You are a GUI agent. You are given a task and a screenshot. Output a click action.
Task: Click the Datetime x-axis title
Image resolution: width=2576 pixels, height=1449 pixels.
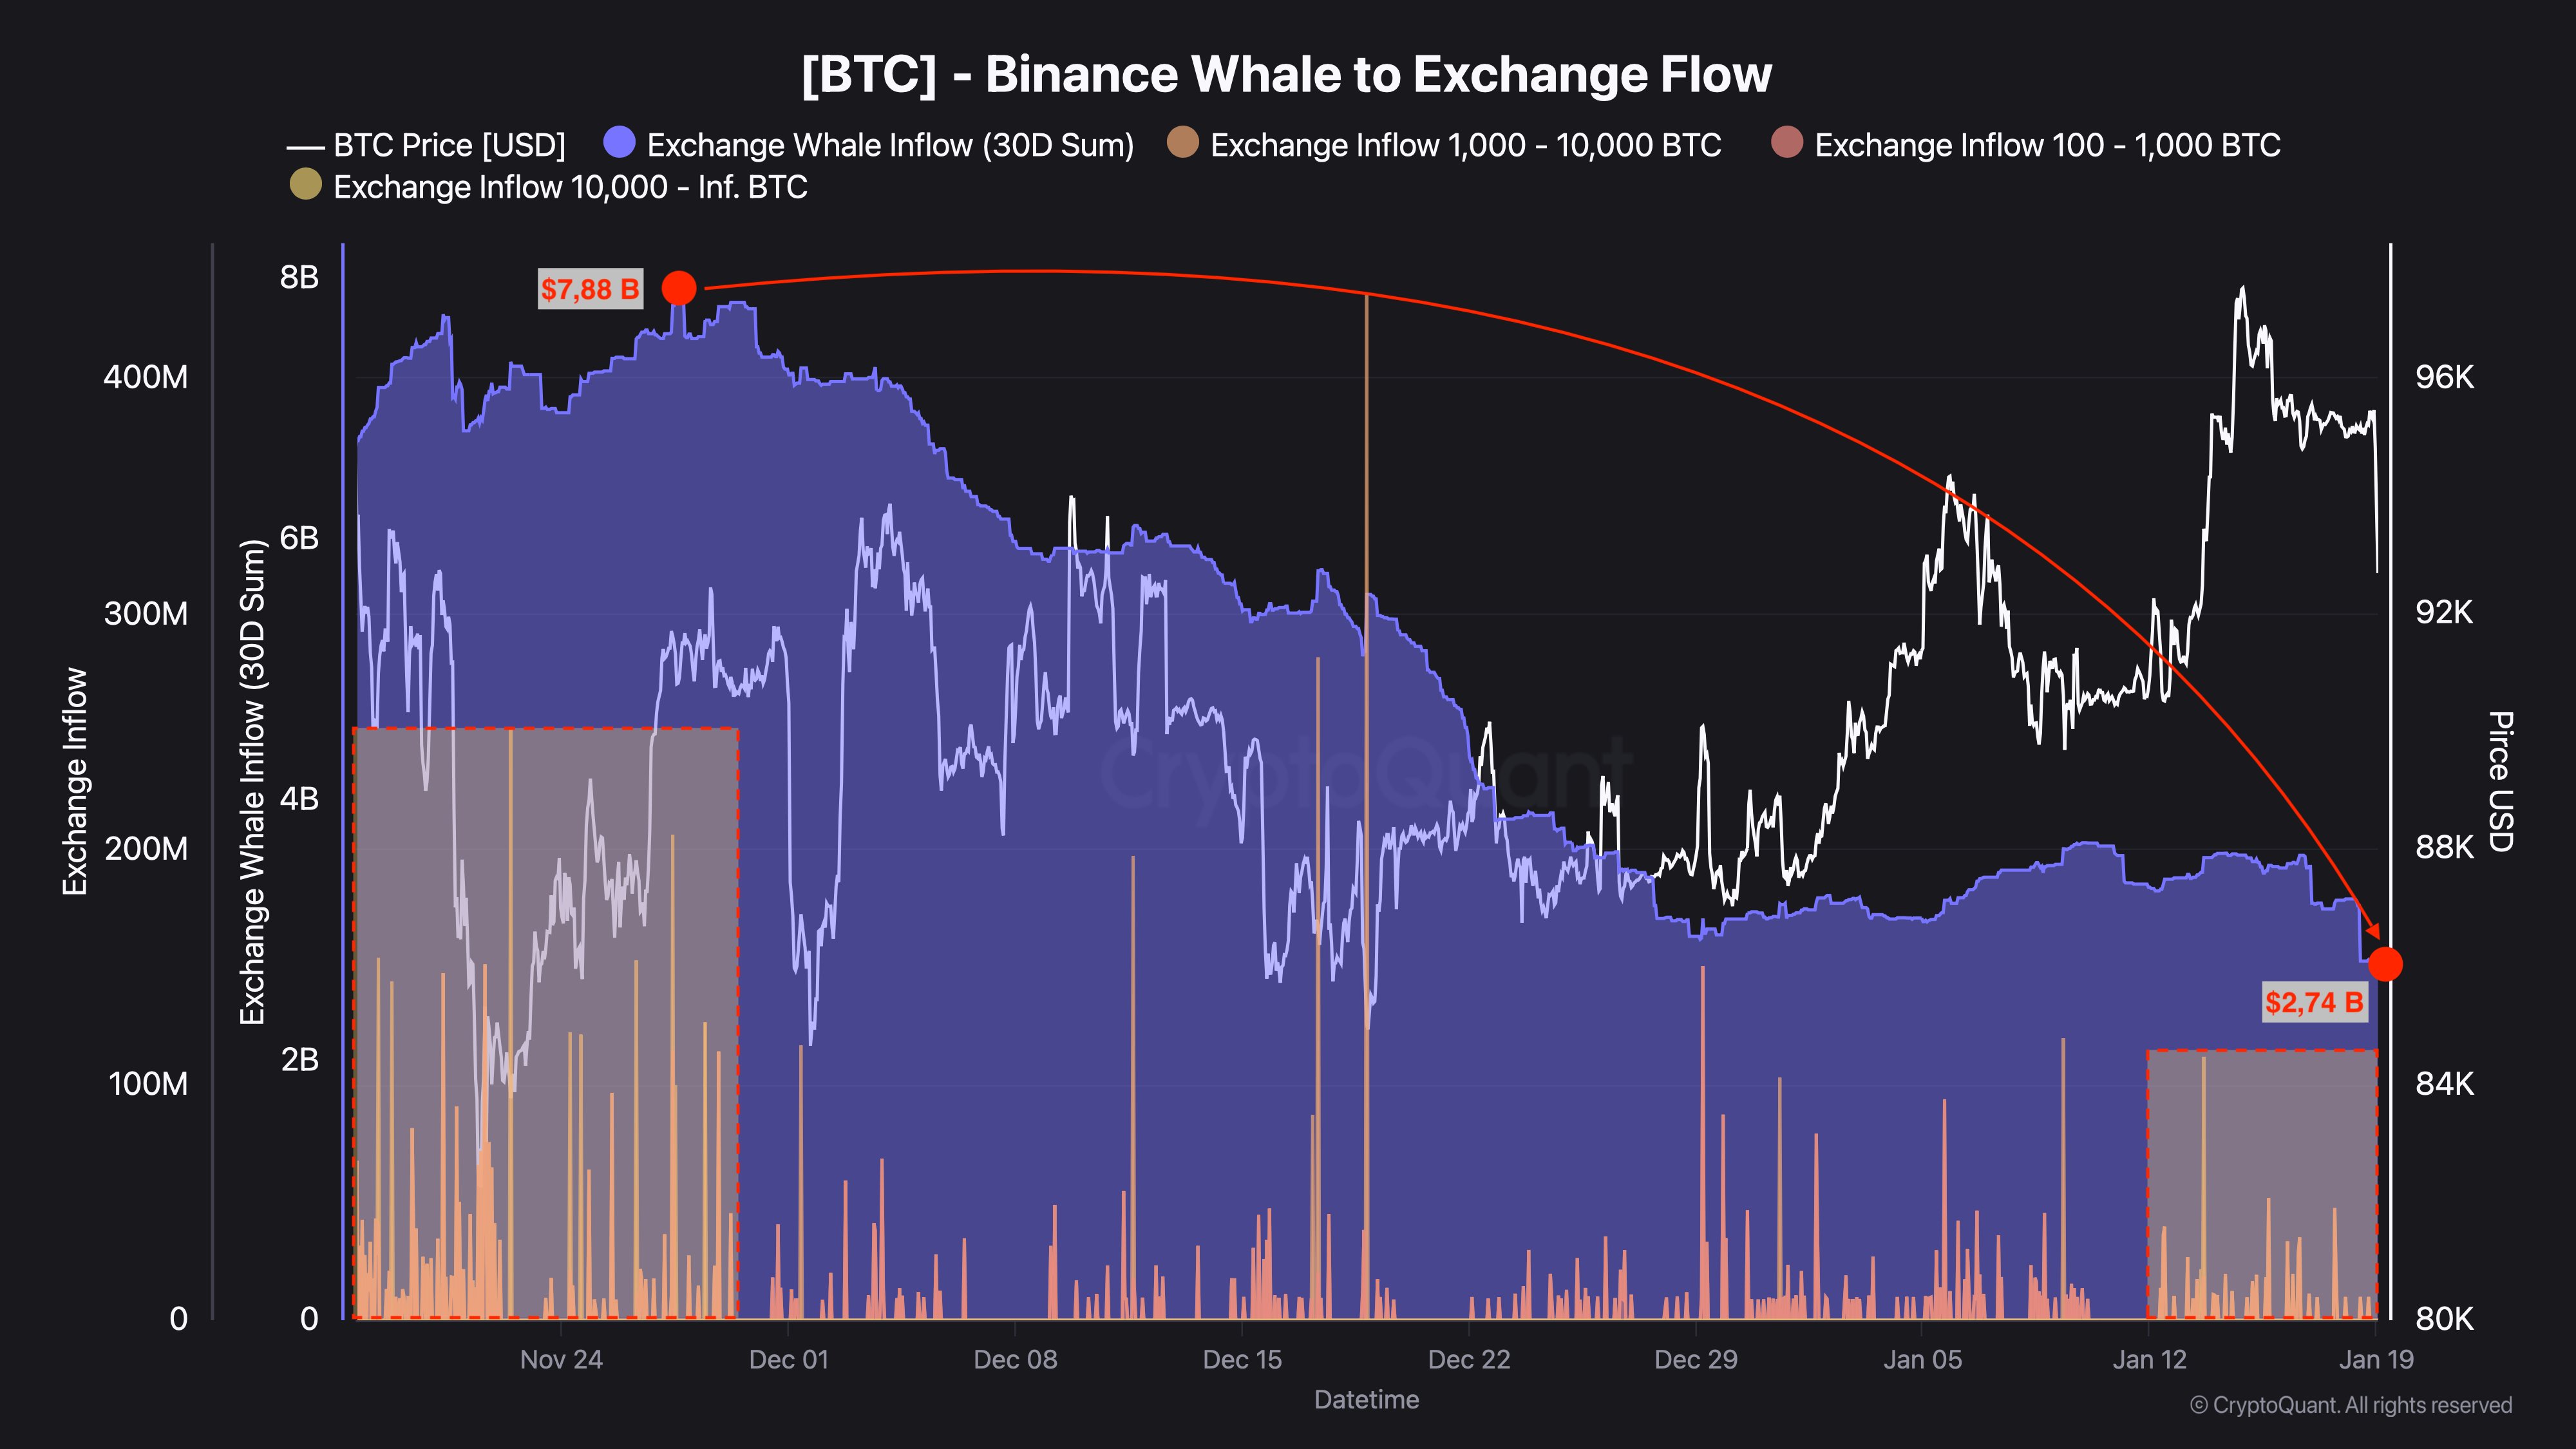tap(1366, 1399)
